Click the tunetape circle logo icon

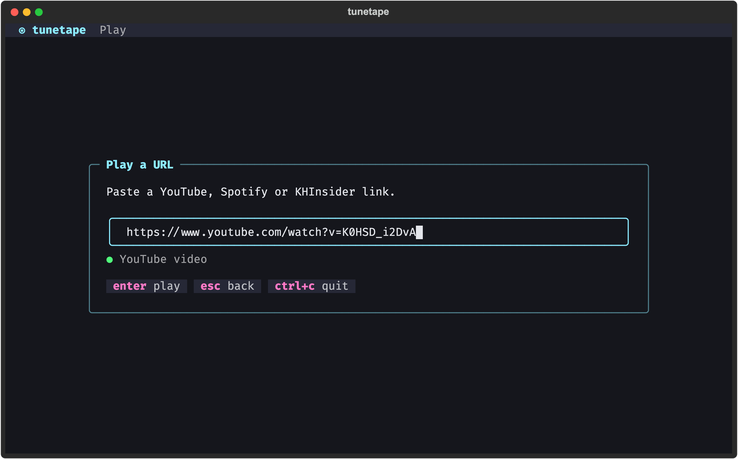(x=22, y=30)
